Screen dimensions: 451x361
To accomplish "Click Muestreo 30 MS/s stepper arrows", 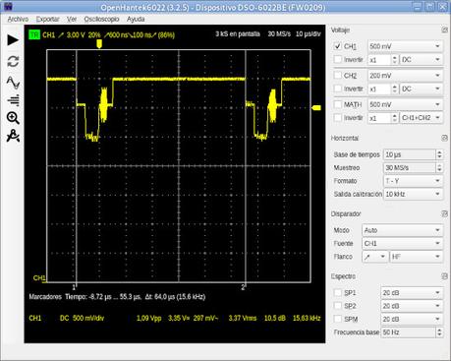I will 439,168.
